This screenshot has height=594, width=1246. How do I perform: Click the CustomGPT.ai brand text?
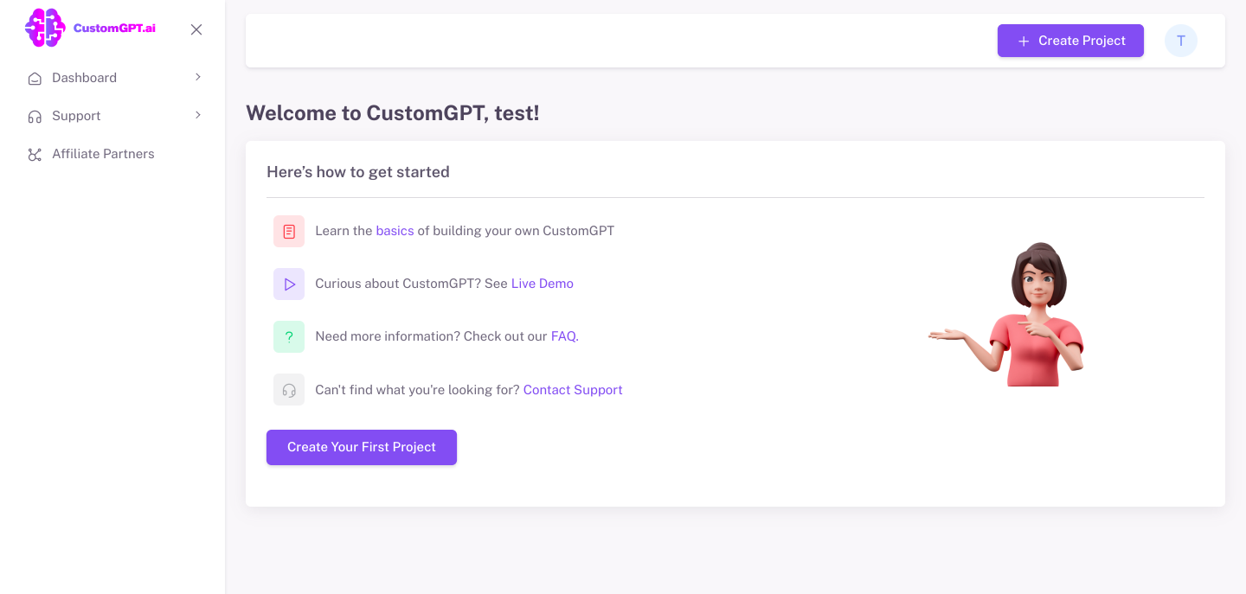(x=114, y=28)
